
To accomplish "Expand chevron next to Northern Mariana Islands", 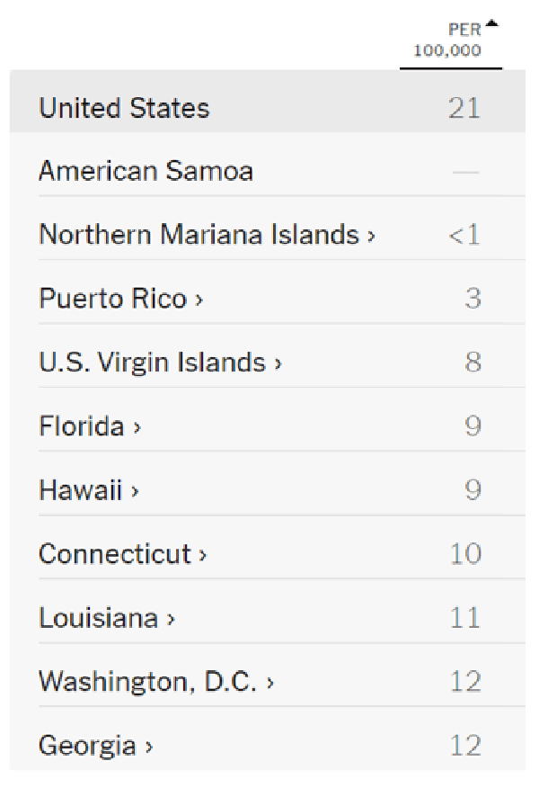I will pos(371,237).
